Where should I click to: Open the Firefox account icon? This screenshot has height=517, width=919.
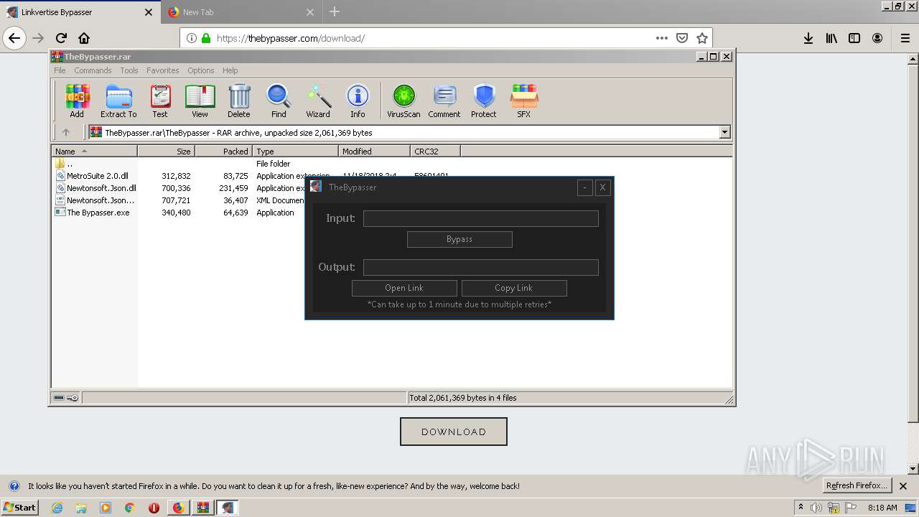(x=877, y=38)
